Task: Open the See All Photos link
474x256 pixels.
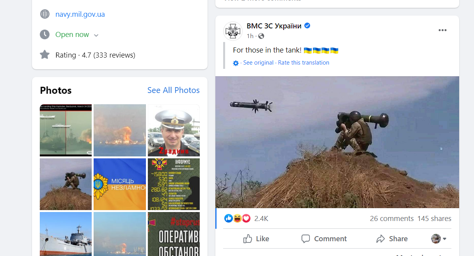Action: point(173,90)
